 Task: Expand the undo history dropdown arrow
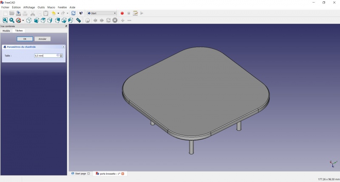pyautogui.click(x=58, y=14)
